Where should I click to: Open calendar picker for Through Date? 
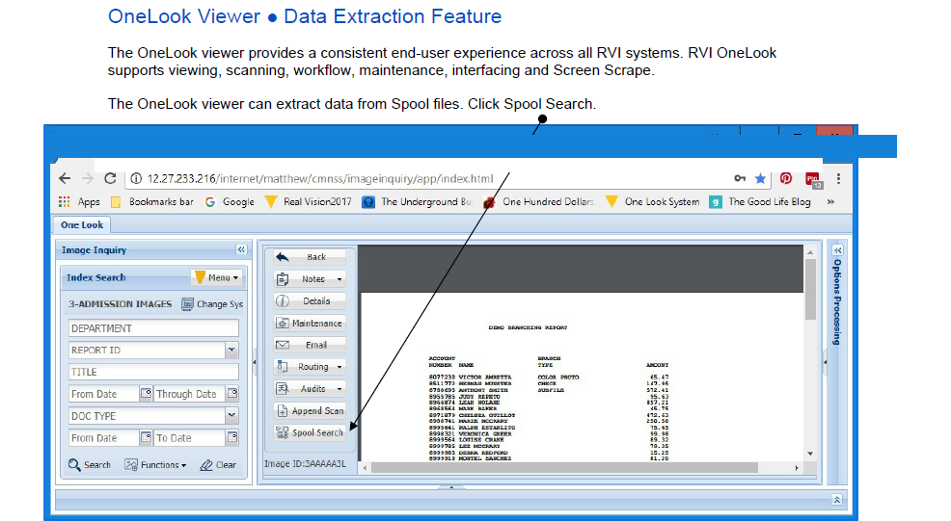point(232,394)
